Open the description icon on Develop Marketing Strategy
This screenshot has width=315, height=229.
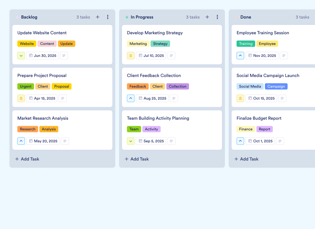[x=171, y=56]
